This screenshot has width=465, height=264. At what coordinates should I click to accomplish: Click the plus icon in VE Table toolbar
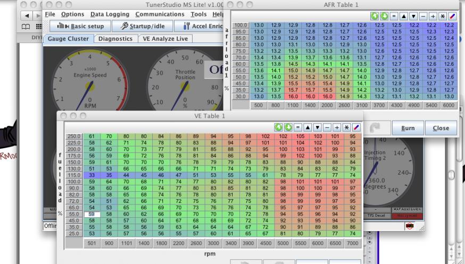[x=336, y=127]
